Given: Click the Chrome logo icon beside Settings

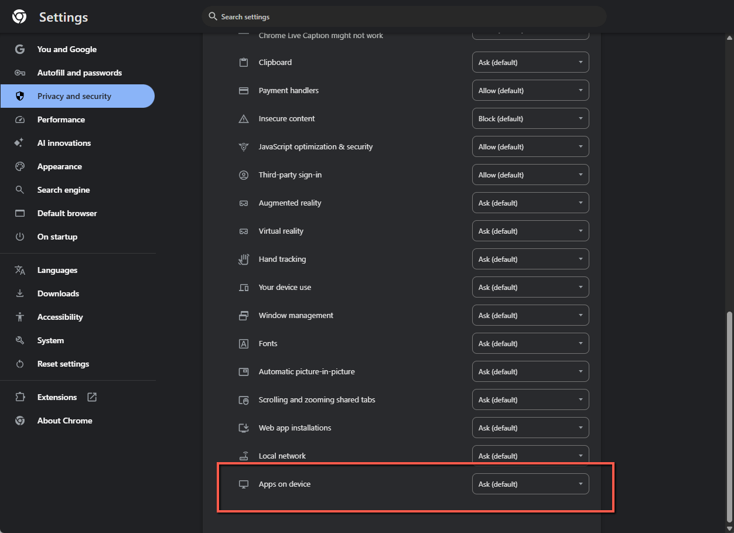Looking at the screenshot, I should point(19,17).
